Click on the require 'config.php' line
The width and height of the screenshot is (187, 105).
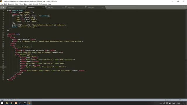tap(21, 14)
